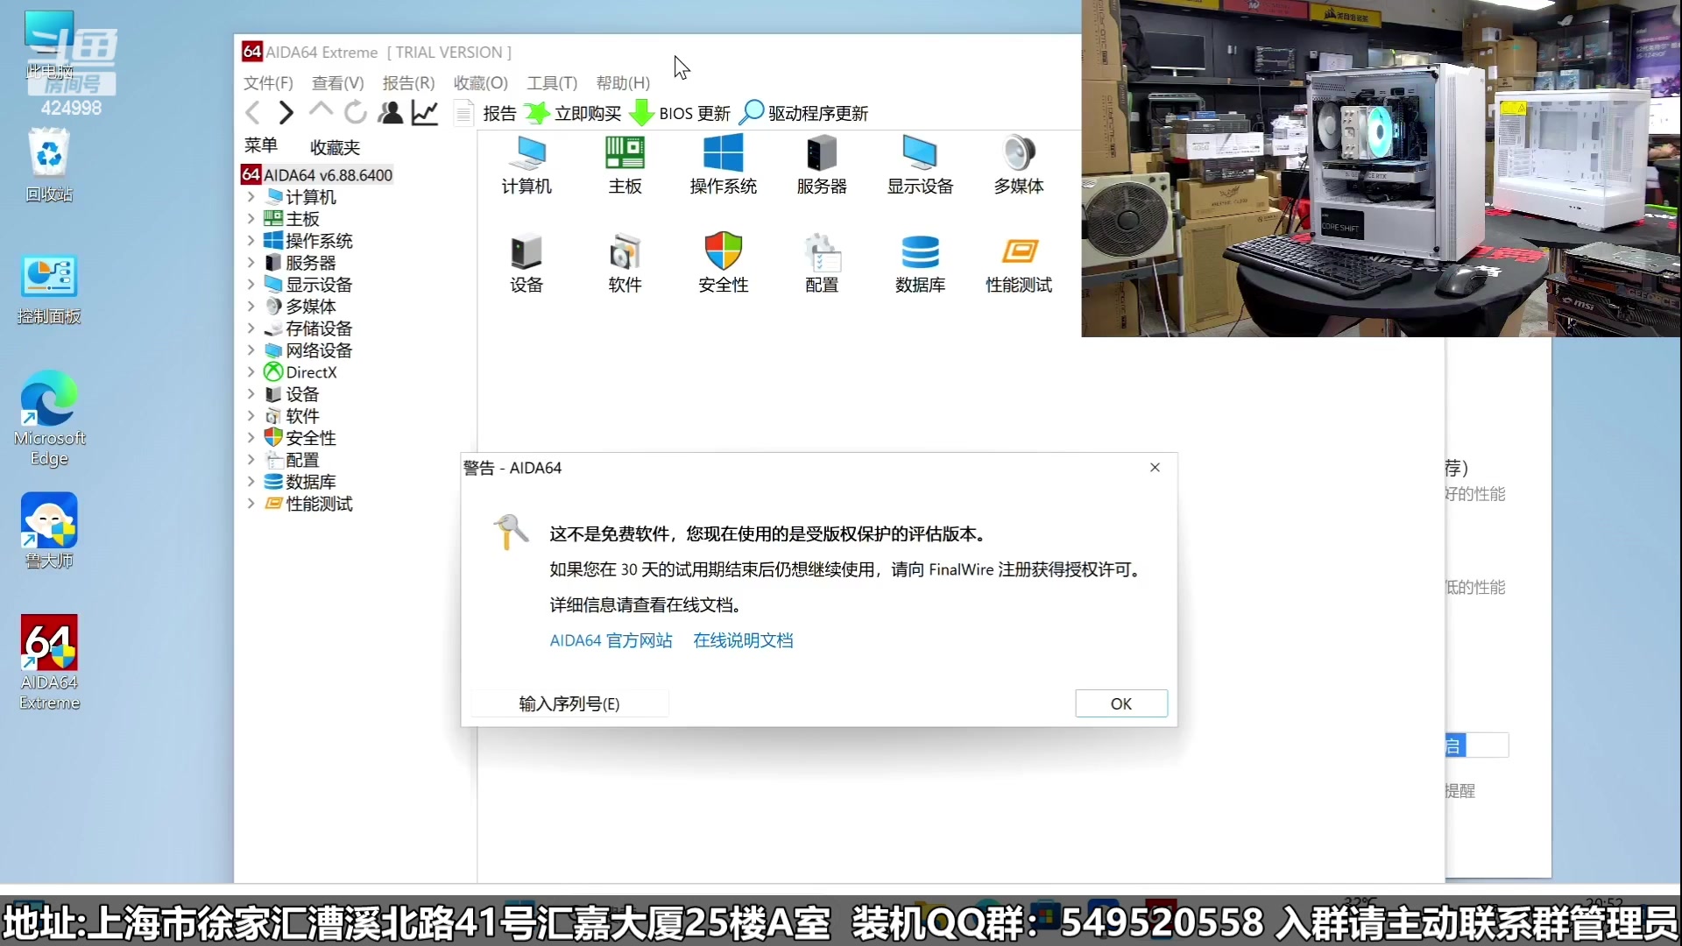Open 收藏(O) menu
Image resolution: width=1682 pixels, height=946 pixels.
point(480,82)
